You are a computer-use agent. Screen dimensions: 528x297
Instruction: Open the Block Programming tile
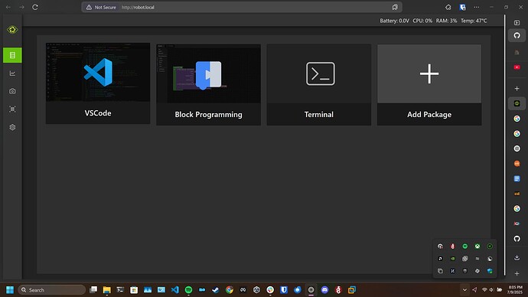(x=208, y=84)
